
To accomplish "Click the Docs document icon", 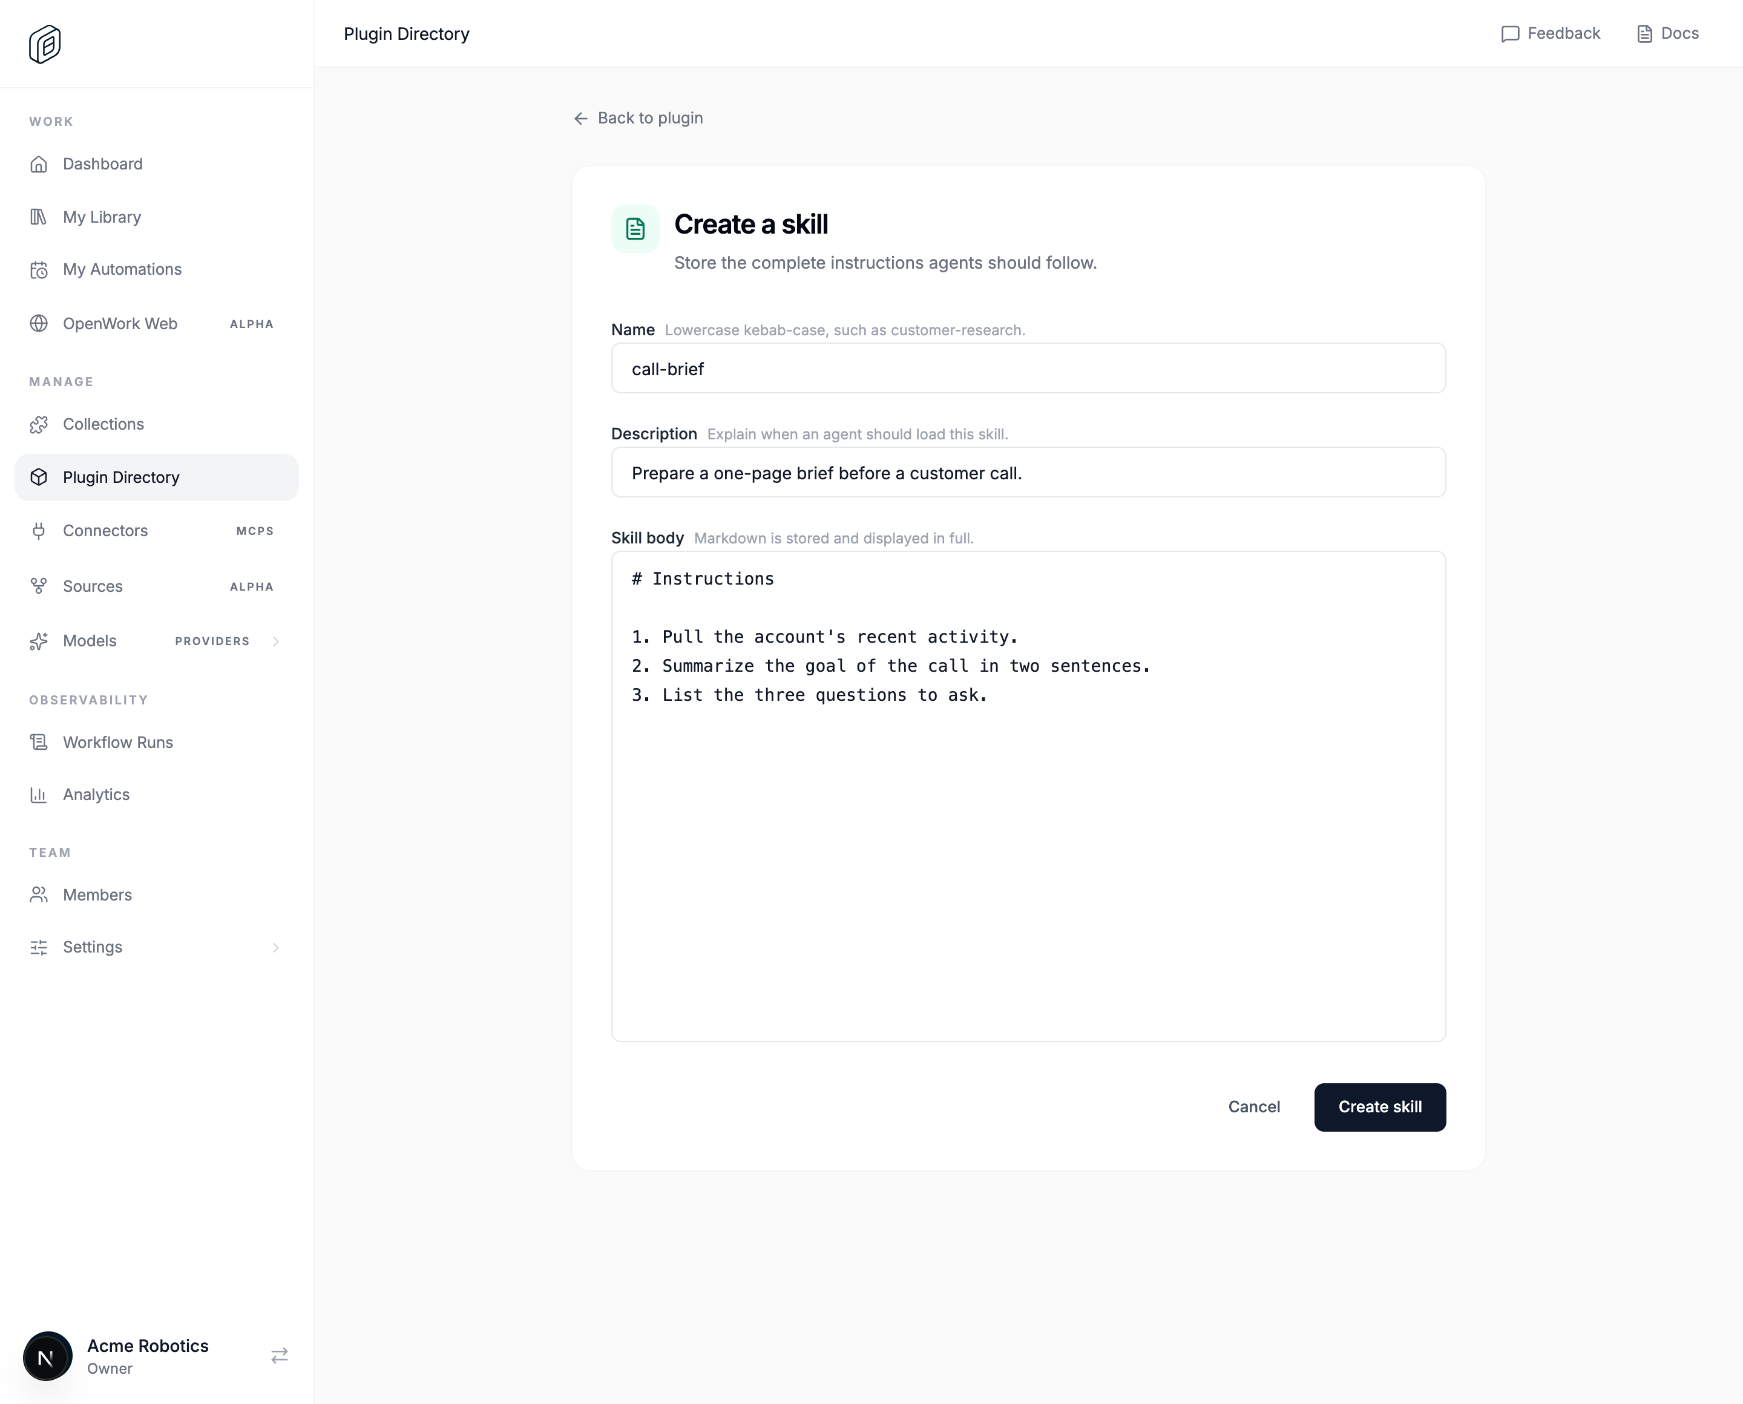I will [x=1644, y=34].
